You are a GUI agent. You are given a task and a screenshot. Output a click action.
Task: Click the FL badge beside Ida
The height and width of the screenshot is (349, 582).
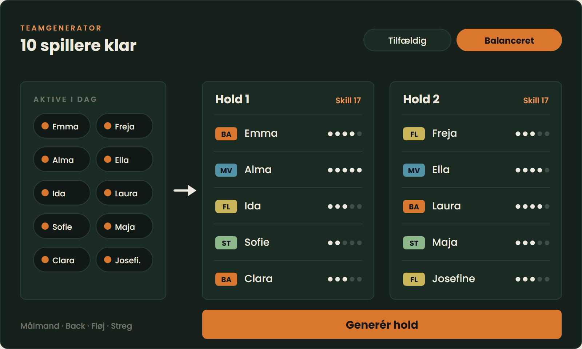[x=226, y=206]
